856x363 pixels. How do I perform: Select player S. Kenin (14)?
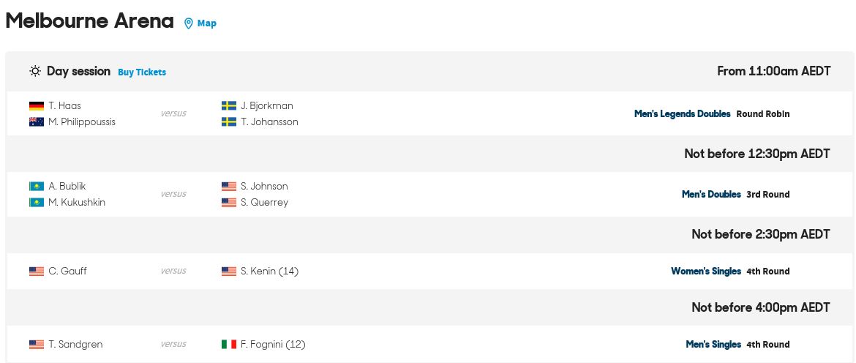tap(270, 272)
